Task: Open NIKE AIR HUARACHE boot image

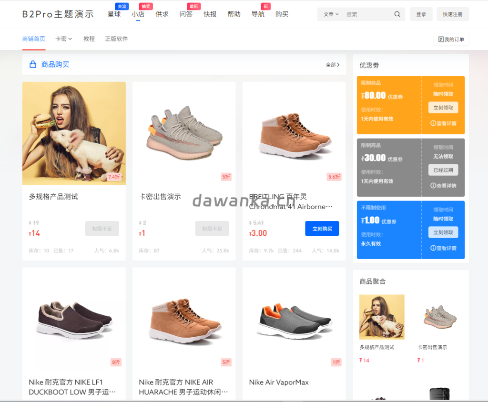Action: (x=184, y=319)
